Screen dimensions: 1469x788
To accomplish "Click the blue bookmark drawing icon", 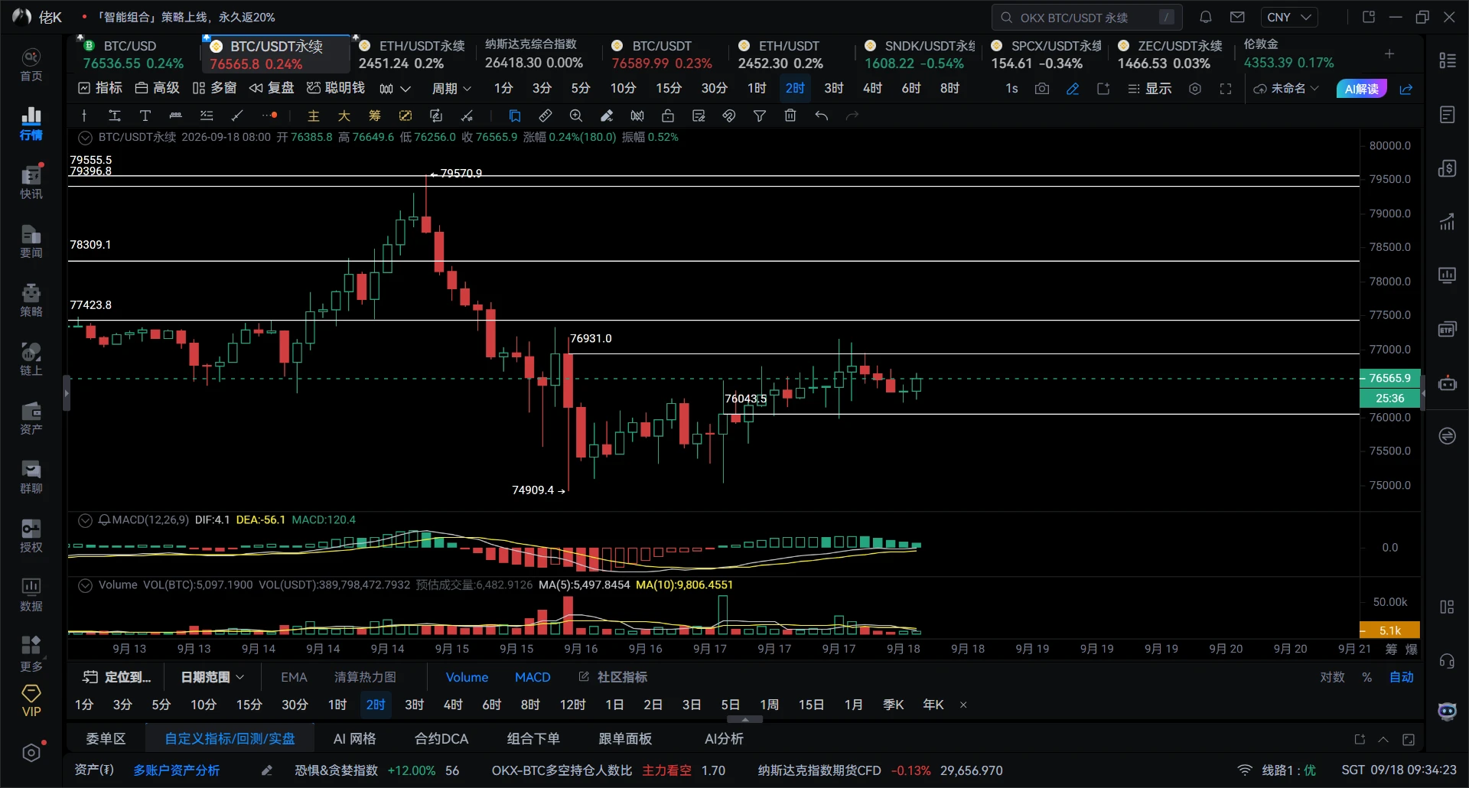I will tap(515, 116).
